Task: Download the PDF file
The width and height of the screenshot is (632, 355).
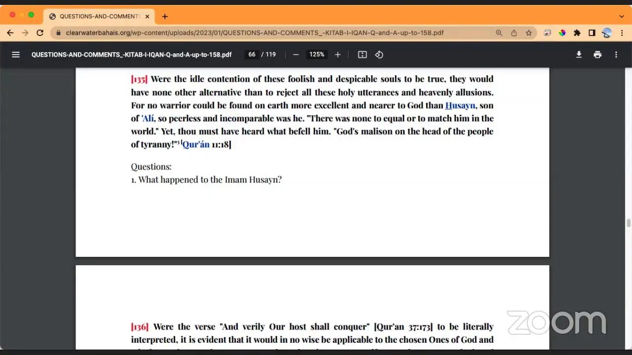Action: point(579,55)
